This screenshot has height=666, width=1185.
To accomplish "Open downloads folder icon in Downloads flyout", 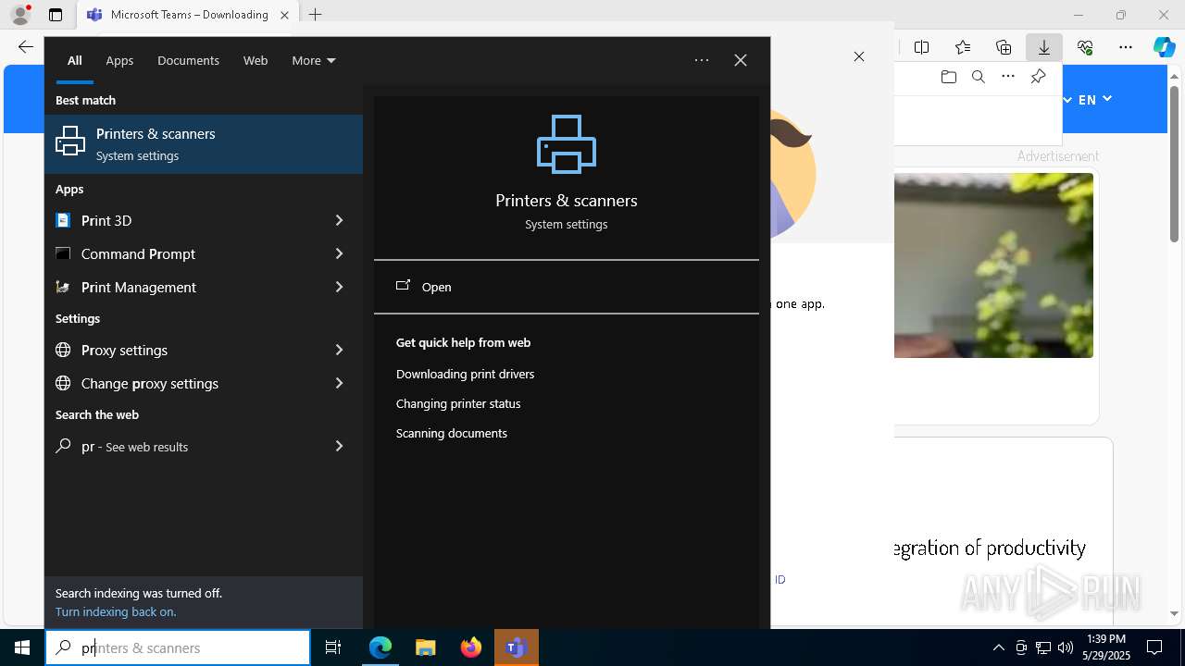I will [948, 77].
